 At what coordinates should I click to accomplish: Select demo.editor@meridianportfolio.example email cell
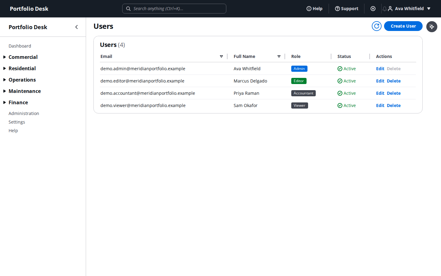click(142, 81)
